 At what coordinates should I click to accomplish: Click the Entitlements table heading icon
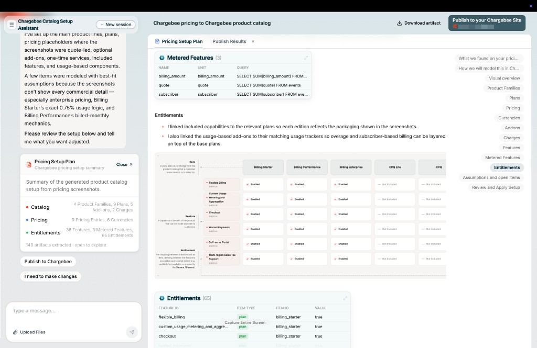point(162,298)
